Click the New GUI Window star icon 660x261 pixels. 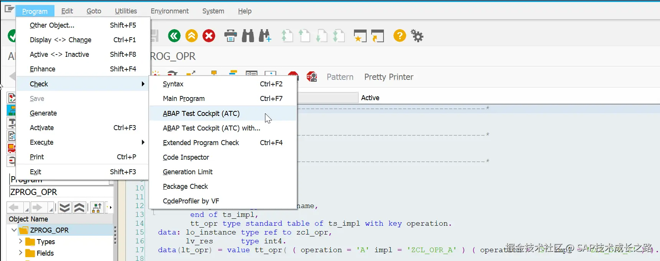click(360, 36)
